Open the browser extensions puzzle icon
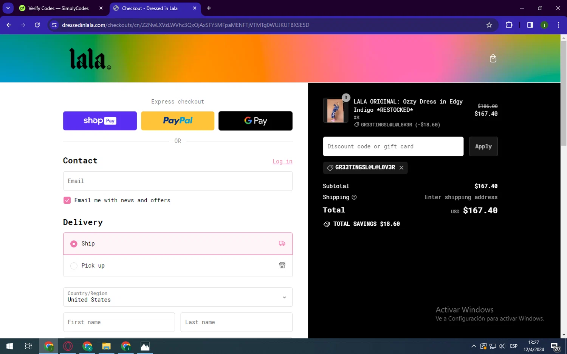Image resolution: width=567 pixels, height=354 pixels. [509, 25]
